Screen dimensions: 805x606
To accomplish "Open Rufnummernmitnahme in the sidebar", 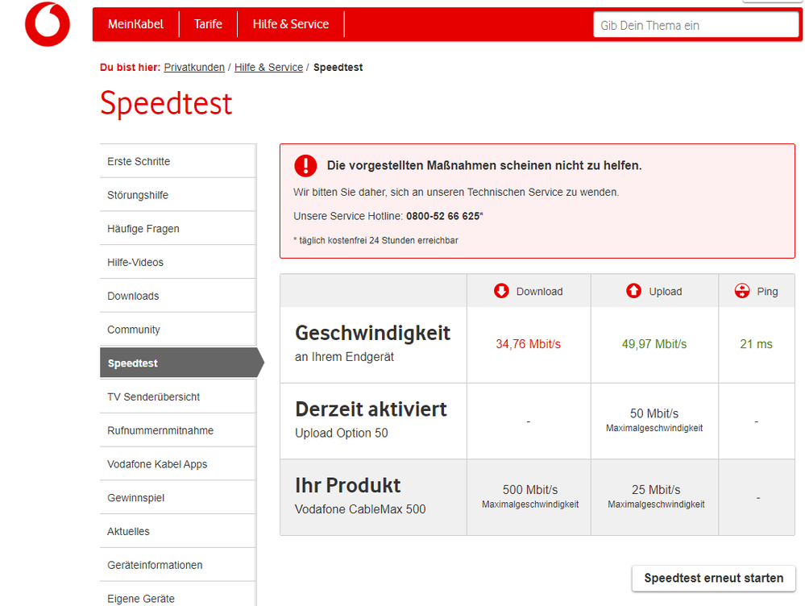I will [x=177, y=430].
